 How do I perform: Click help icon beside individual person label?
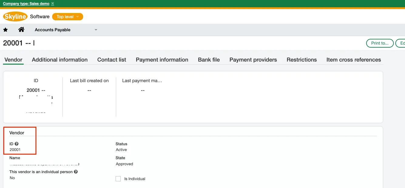(76, 172)
